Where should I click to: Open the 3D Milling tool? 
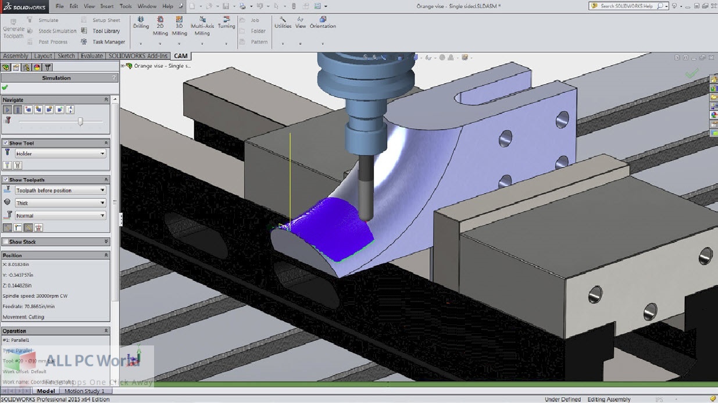[x=179, y=26]
